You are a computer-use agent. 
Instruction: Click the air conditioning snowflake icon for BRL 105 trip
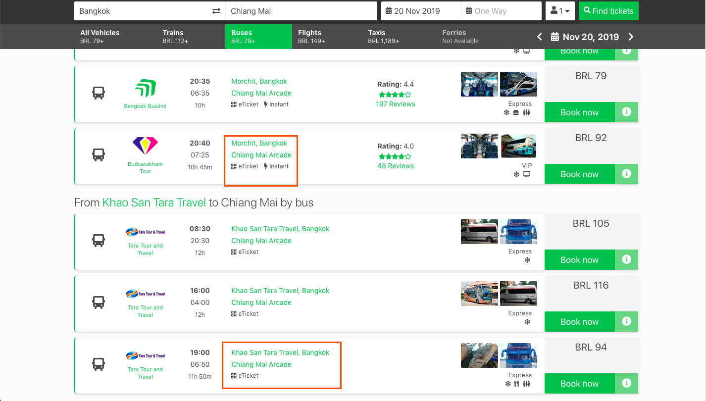click(x=527, y=260)
